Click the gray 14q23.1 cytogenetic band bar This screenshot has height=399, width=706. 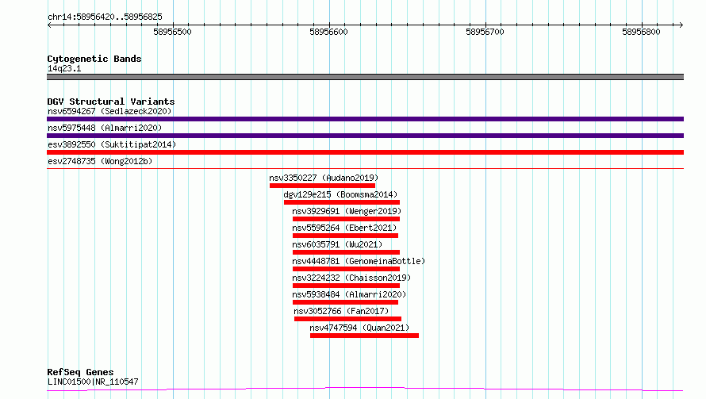(x=365, y=77)
